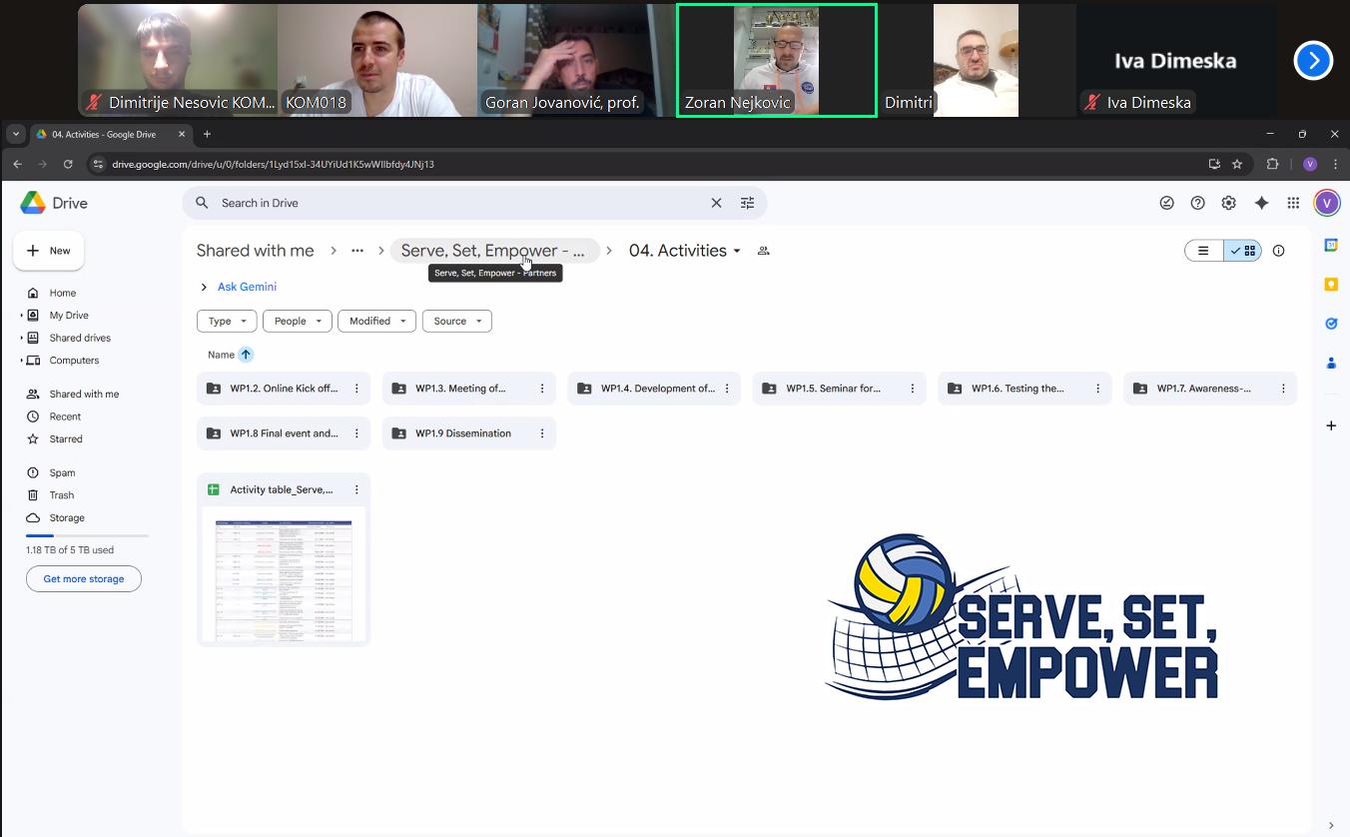Click the storage usage progress bar

click(x=87, y=536)
